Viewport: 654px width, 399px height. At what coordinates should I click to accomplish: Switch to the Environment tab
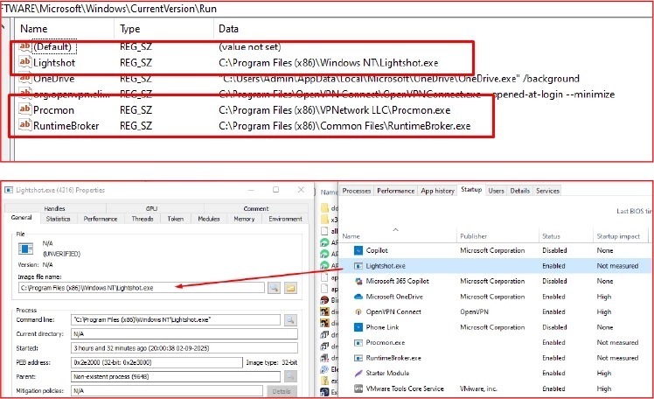point(285,219)
